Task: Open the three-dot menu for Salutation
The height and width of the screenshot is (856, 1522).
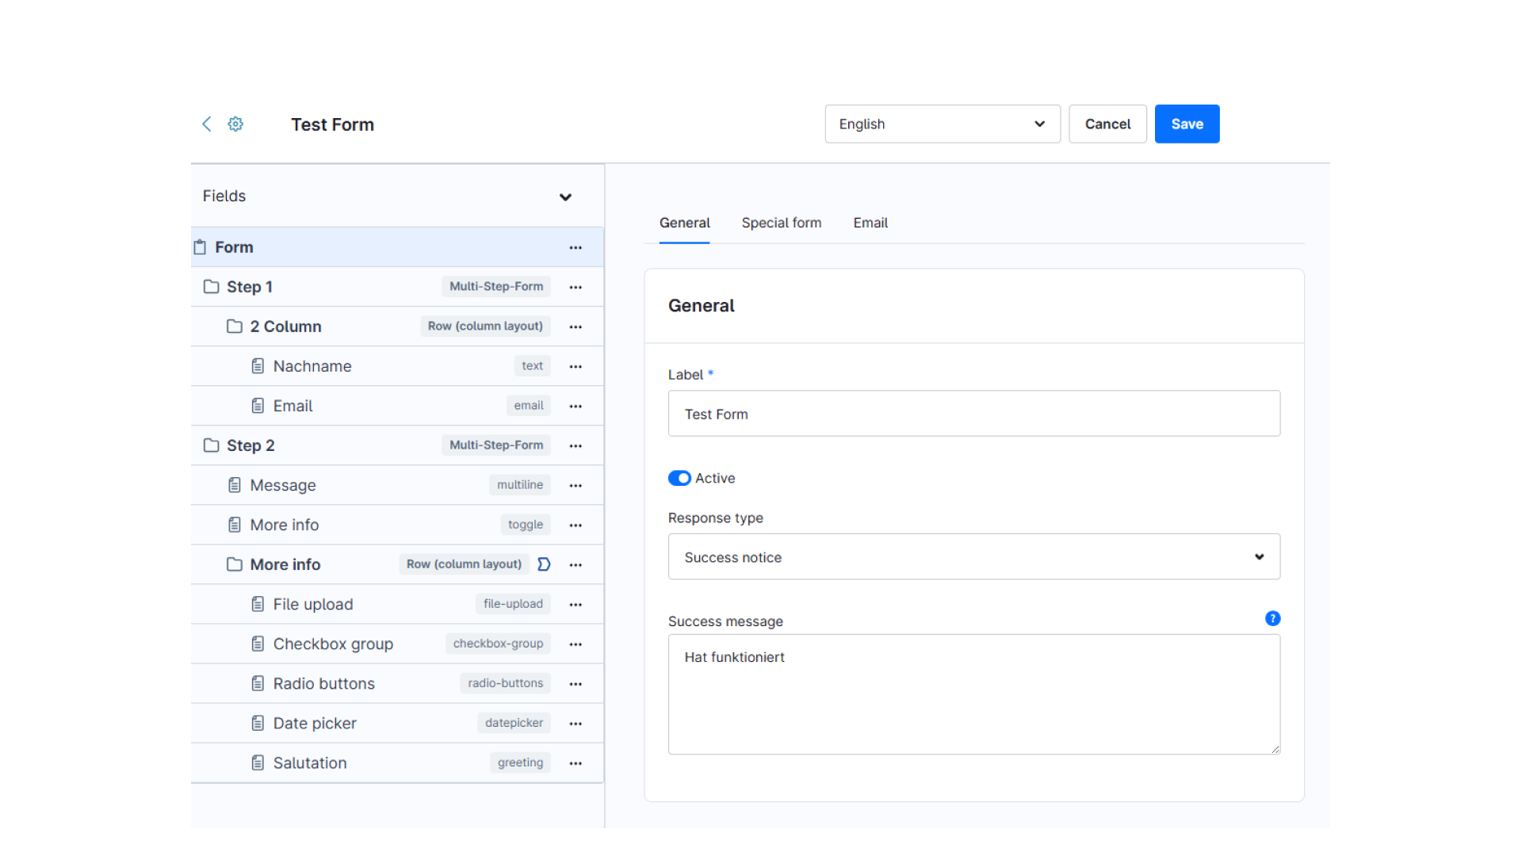Action: click(x=576, y=763)
